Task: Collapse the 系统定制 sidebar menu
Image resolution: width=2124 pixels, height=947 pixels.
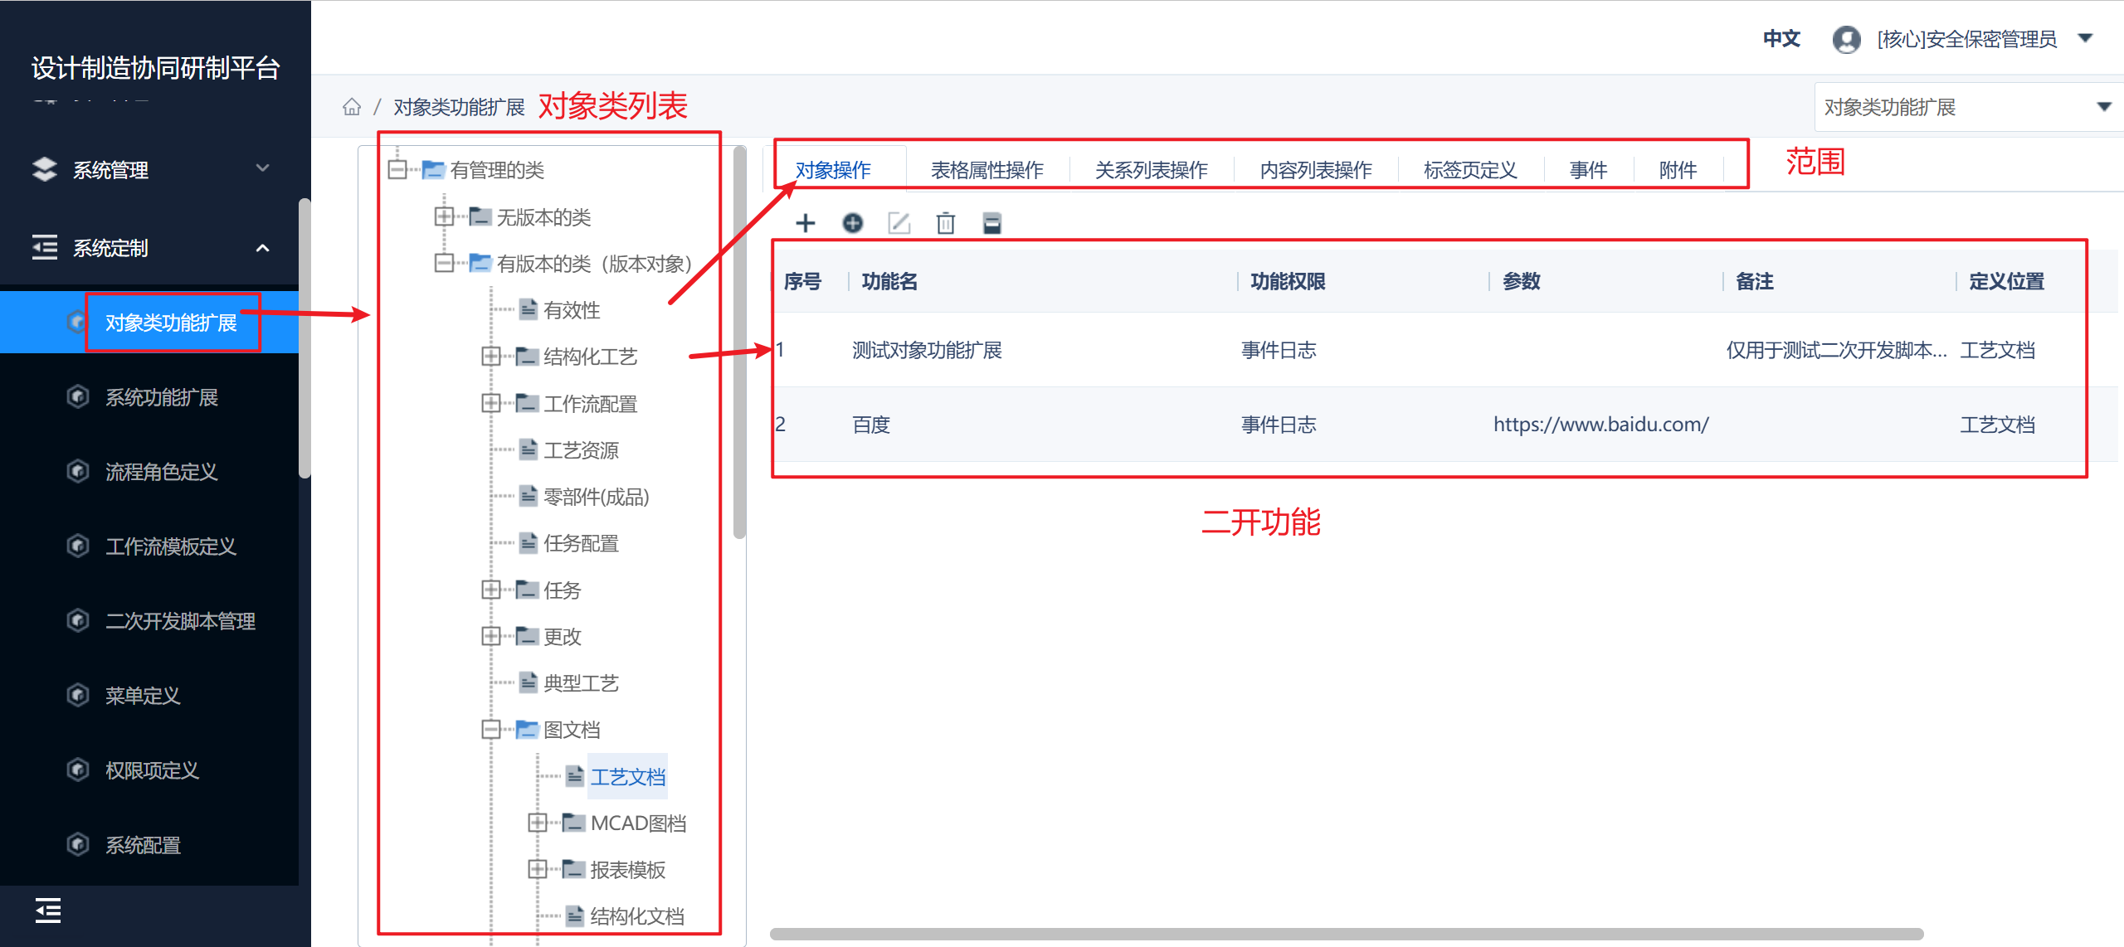Action: (149, 247)
